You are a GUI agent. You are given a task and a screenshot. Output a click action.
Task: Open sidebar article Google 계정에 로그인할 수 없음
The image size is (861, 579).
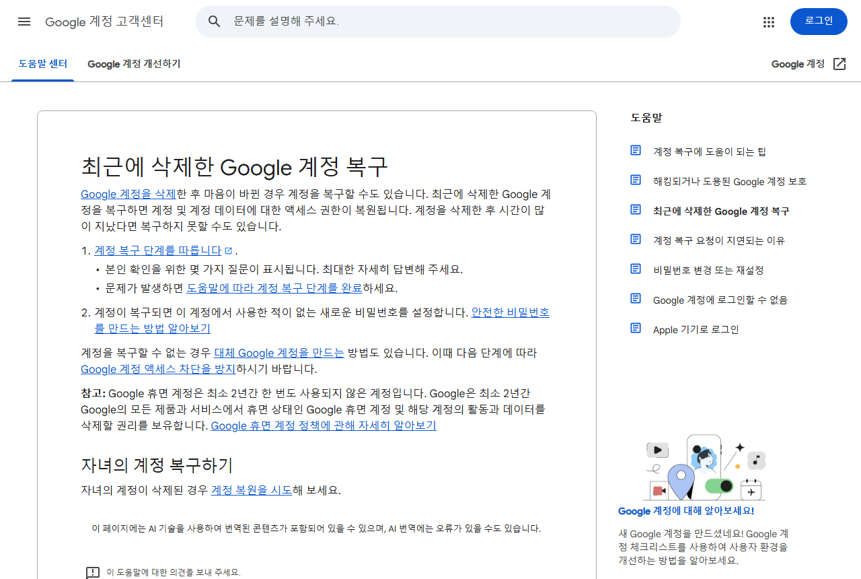point(720,300)
